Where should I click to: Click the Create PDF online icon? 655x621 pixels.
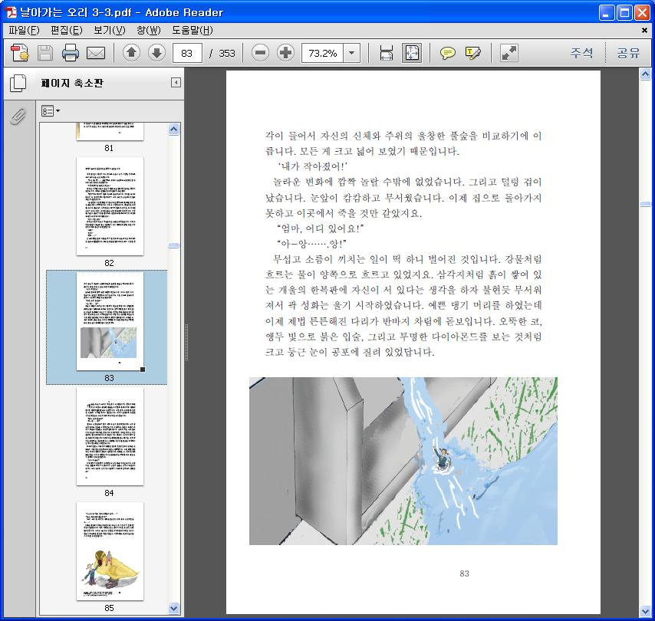tap(19, 53)
